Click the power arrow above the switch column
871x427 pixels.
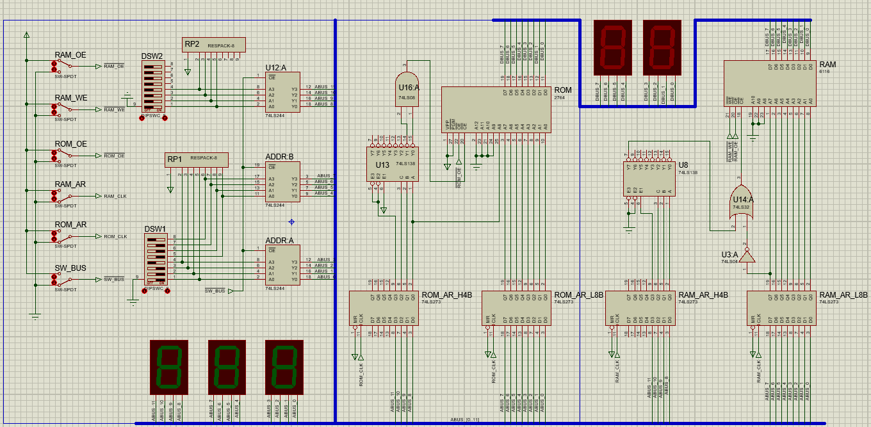[x=26, y=35]
